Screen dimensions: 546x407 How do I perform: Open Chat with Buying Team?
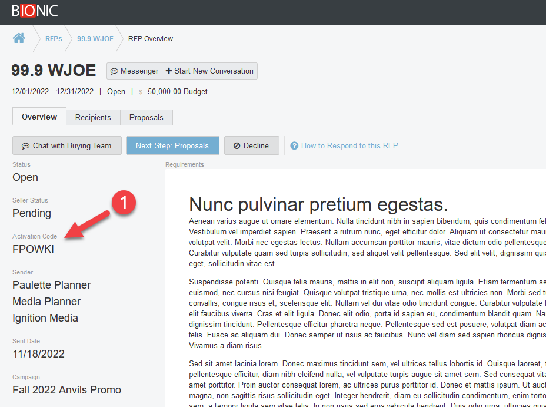click(66, 145)
